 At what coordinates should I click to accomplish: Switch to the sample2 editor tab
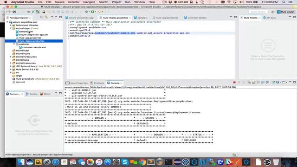click(140, 18)
